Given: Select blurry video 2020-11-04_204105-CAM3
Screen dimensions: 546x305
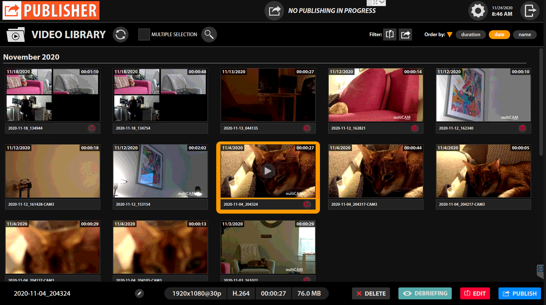Looking at the screenshot, I should click(x=160, y=247).
